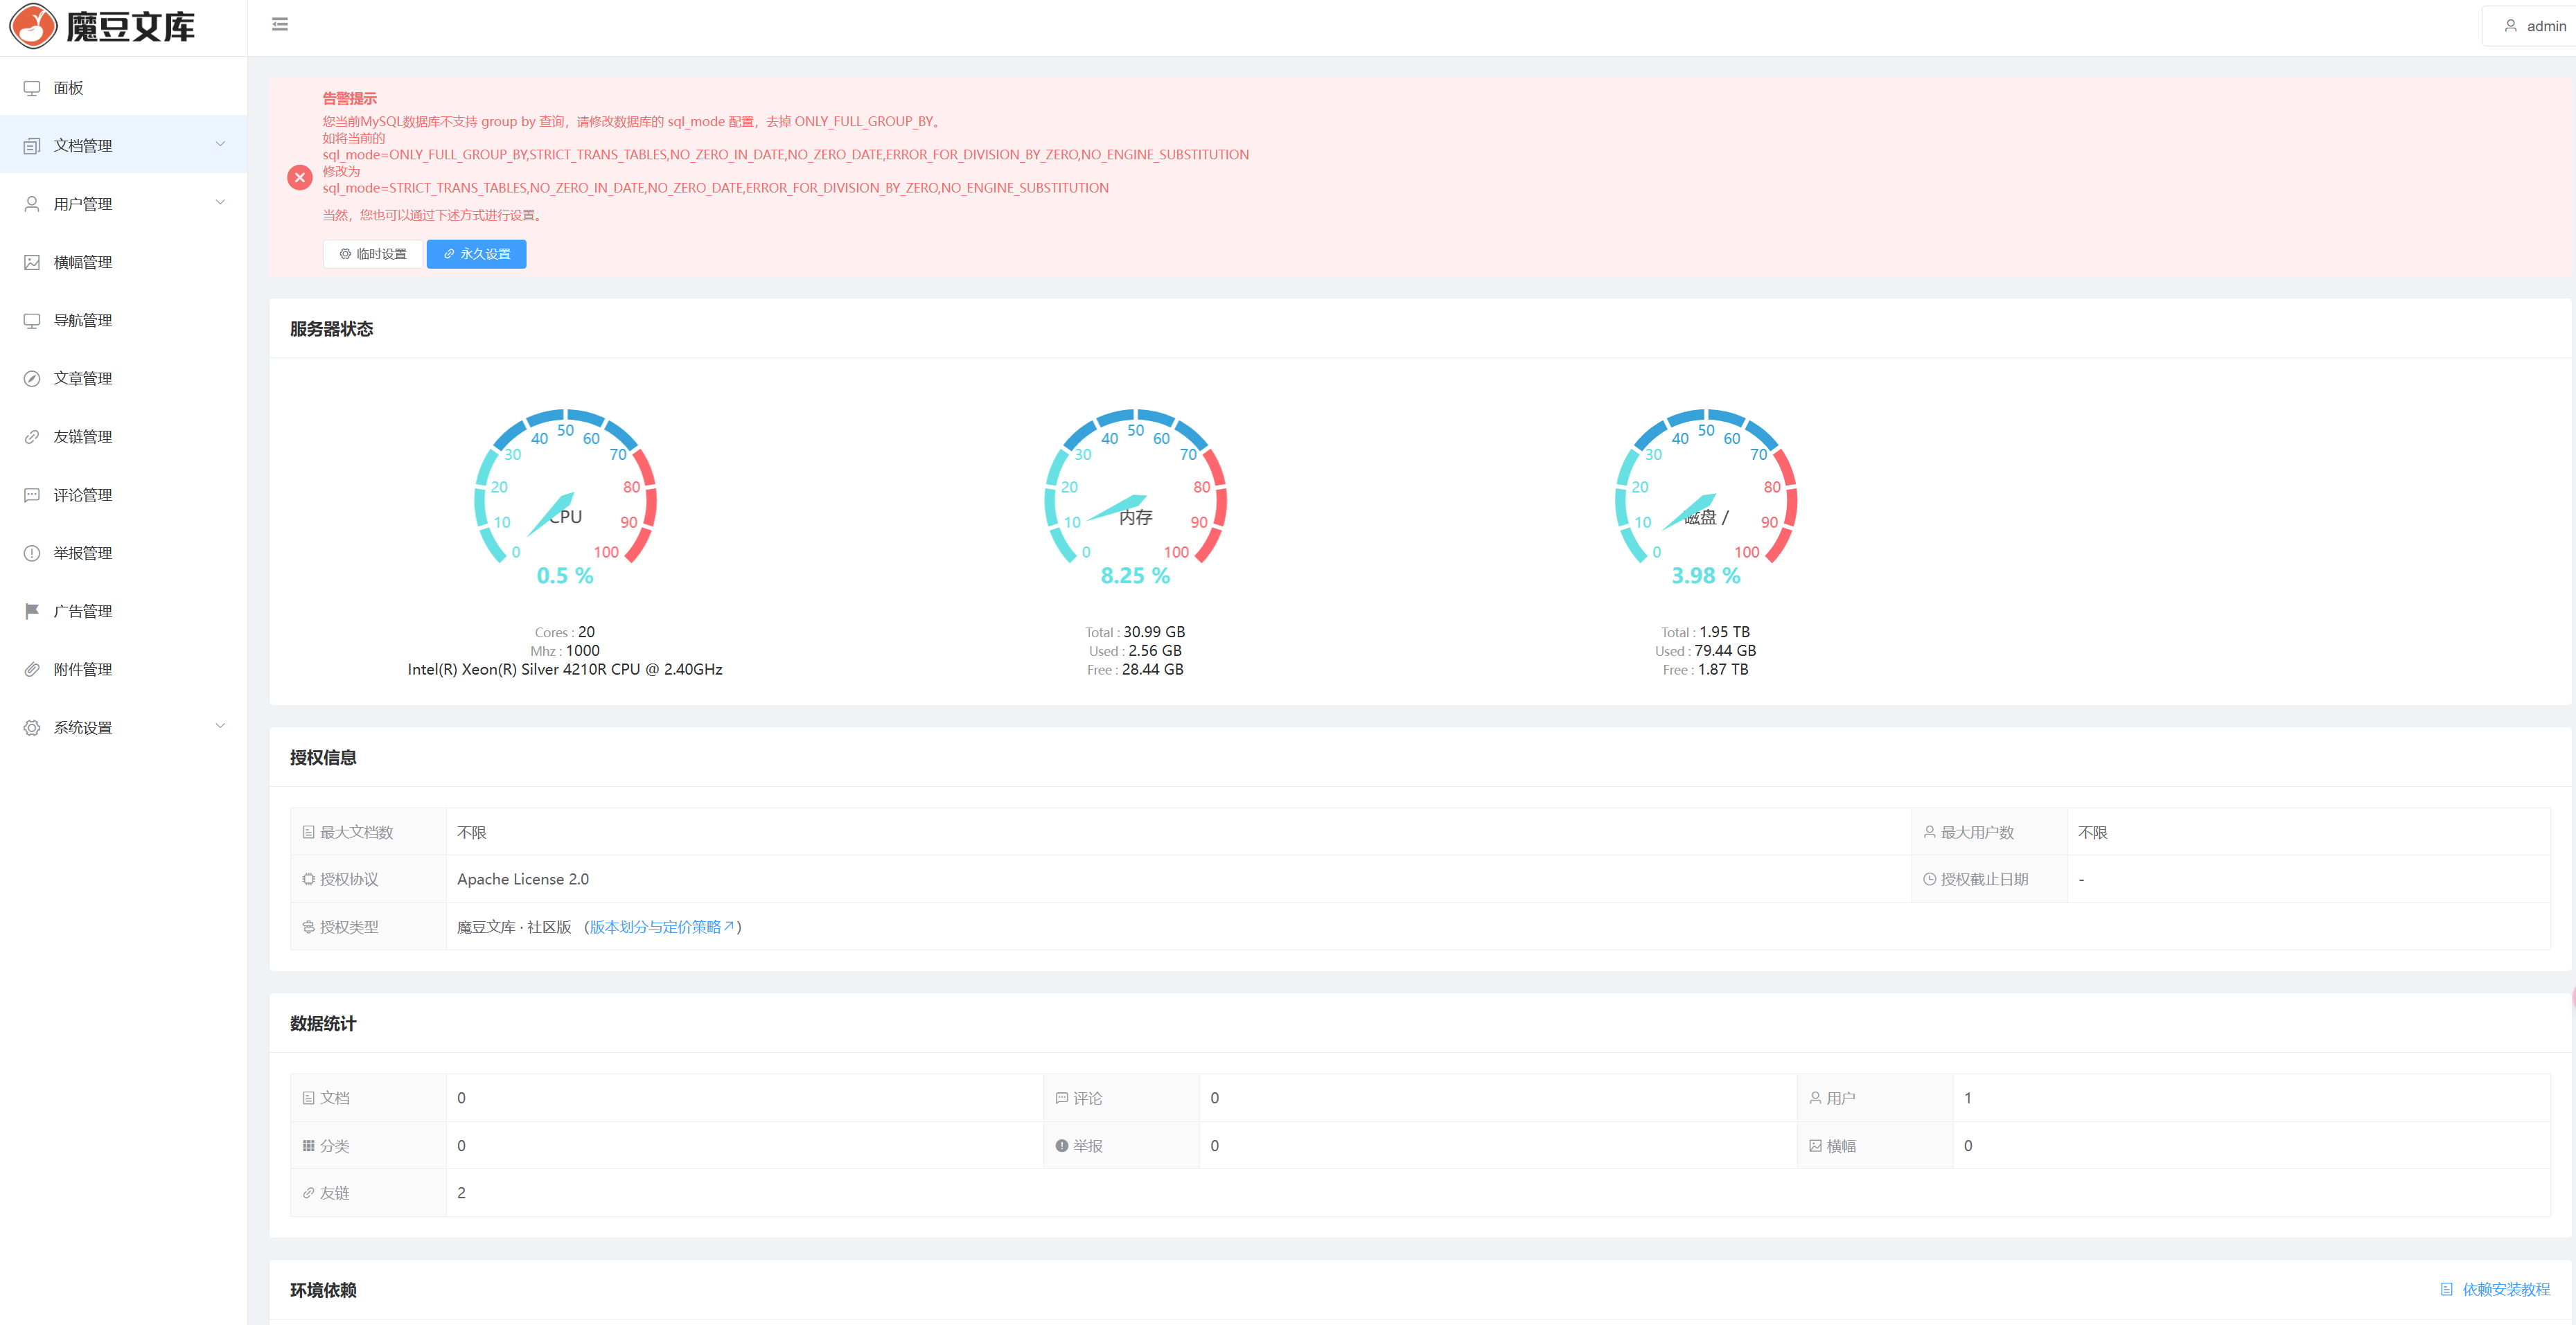Click the 授权截止日期 clock icon

[x=1929, y=879]
